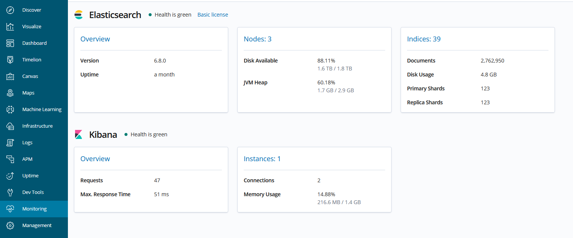Open Elasticsearch Overview link
Image resolution: width=573 pixels, height=238 pixels.
pos(95,39)
